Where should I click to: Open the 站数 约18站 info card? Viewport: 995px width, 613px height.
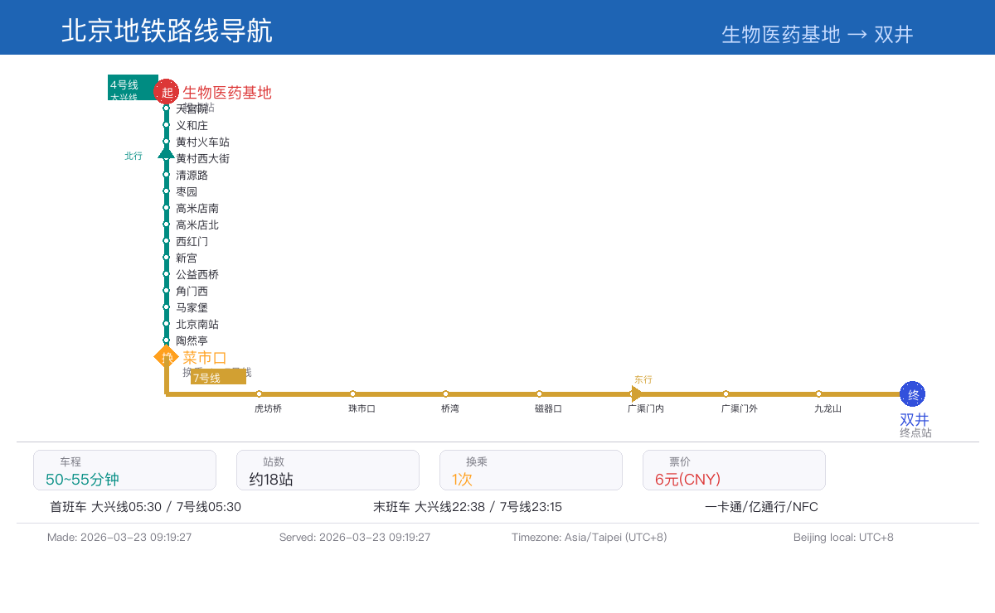(x=328, y=470)
